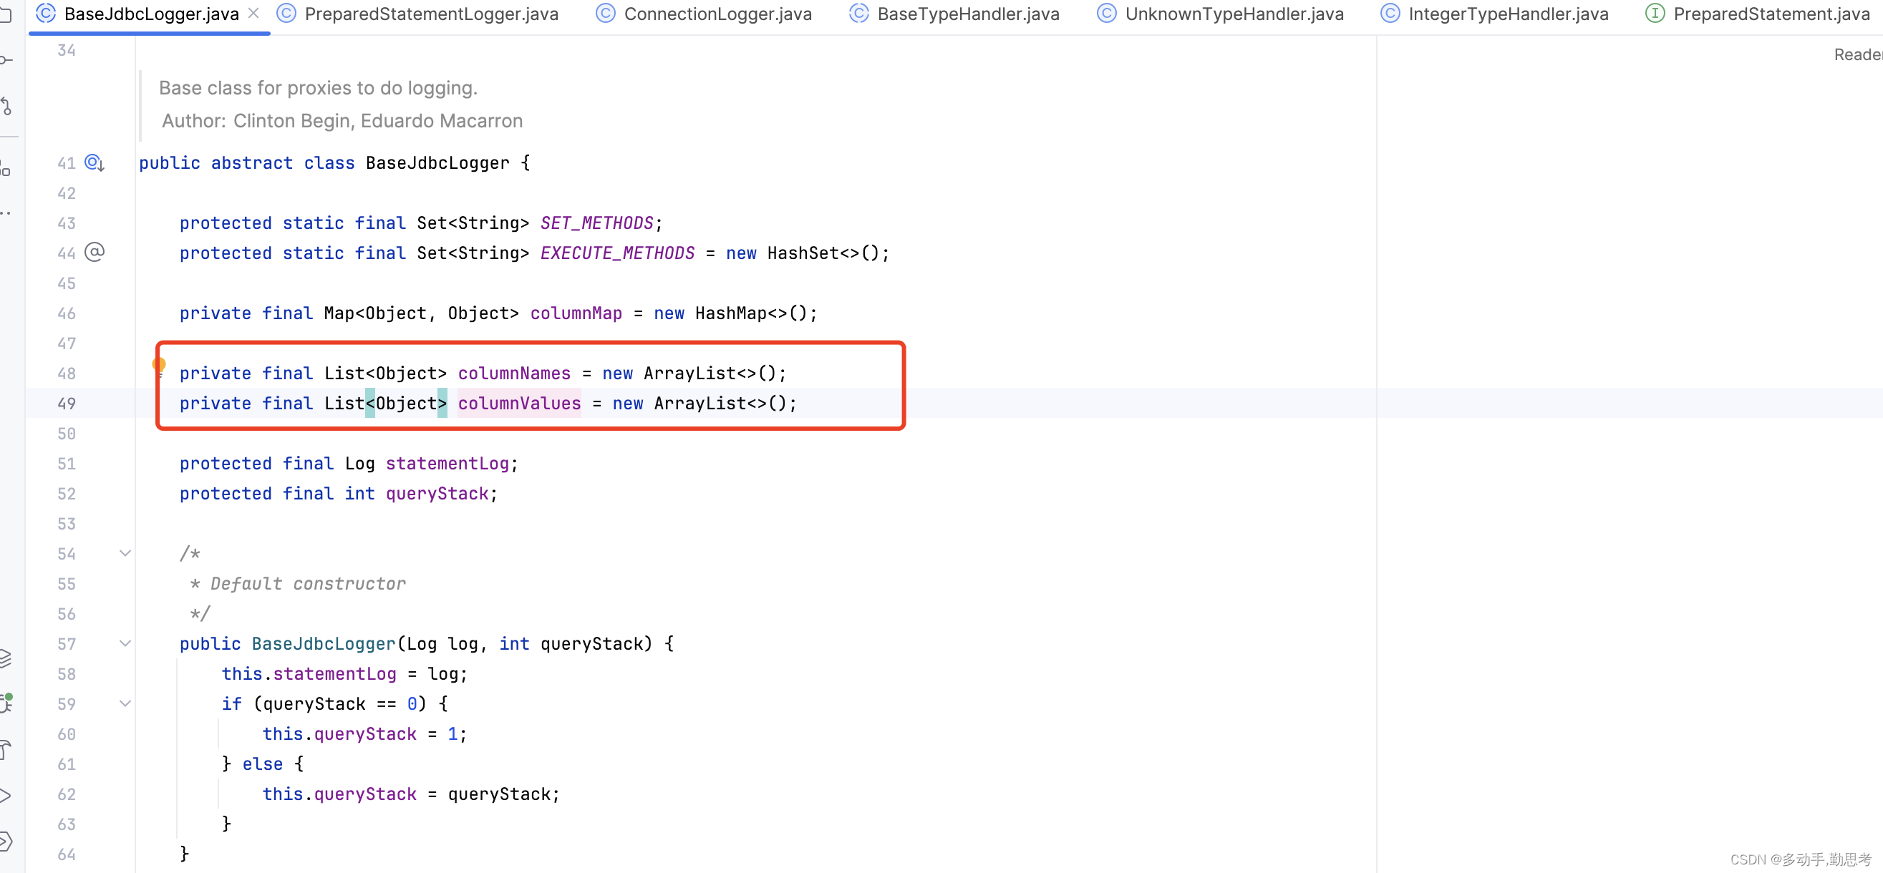This screenshot has width=1883, height=873.
Task: Click the columnNames field on line 48
Action: click(x=514, y=373)
